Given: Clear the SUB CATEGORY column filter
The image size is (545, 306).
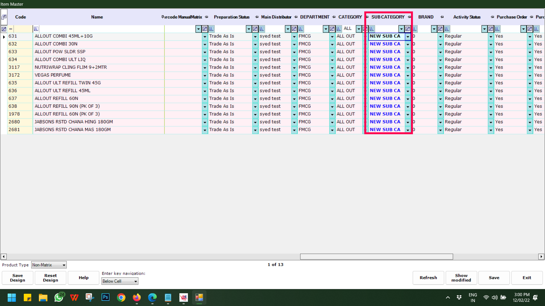Looking at the screenshot, I should click(408, 29).
